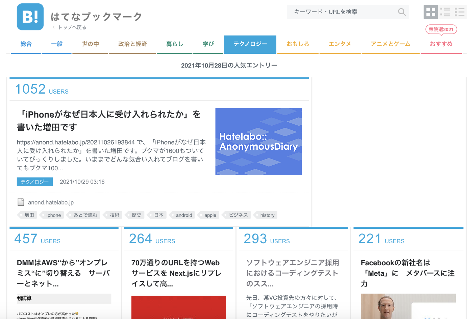The height and width of the screenshot is (319, 473).
Task: Open the 総合 category tab
Action: tap(26, 44)
